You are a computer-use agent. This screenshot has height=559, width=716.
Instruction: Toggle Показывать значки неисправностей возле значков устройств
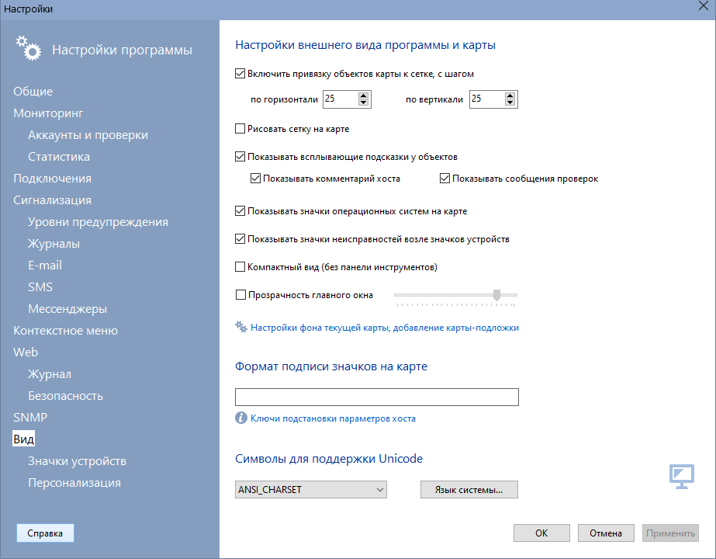point(240,239)
